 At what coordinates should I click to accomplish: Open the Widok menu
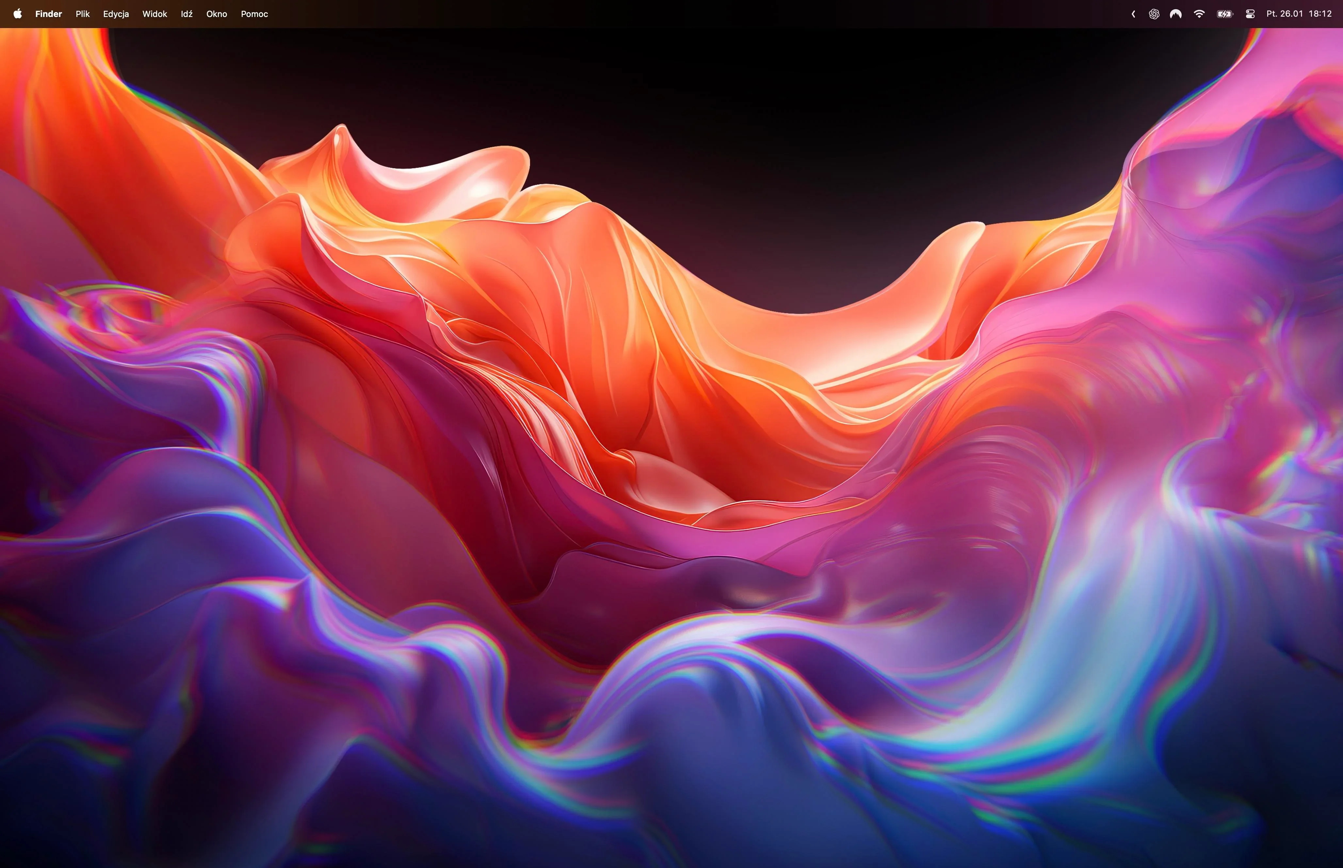pyautogui.click(x=154, y=14)
